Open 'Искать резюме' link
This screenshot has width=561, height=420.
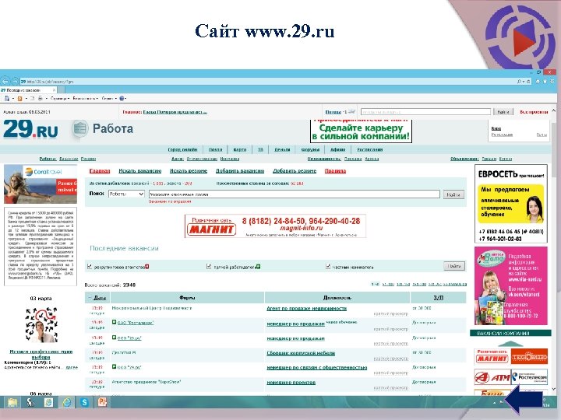[189, 171]
